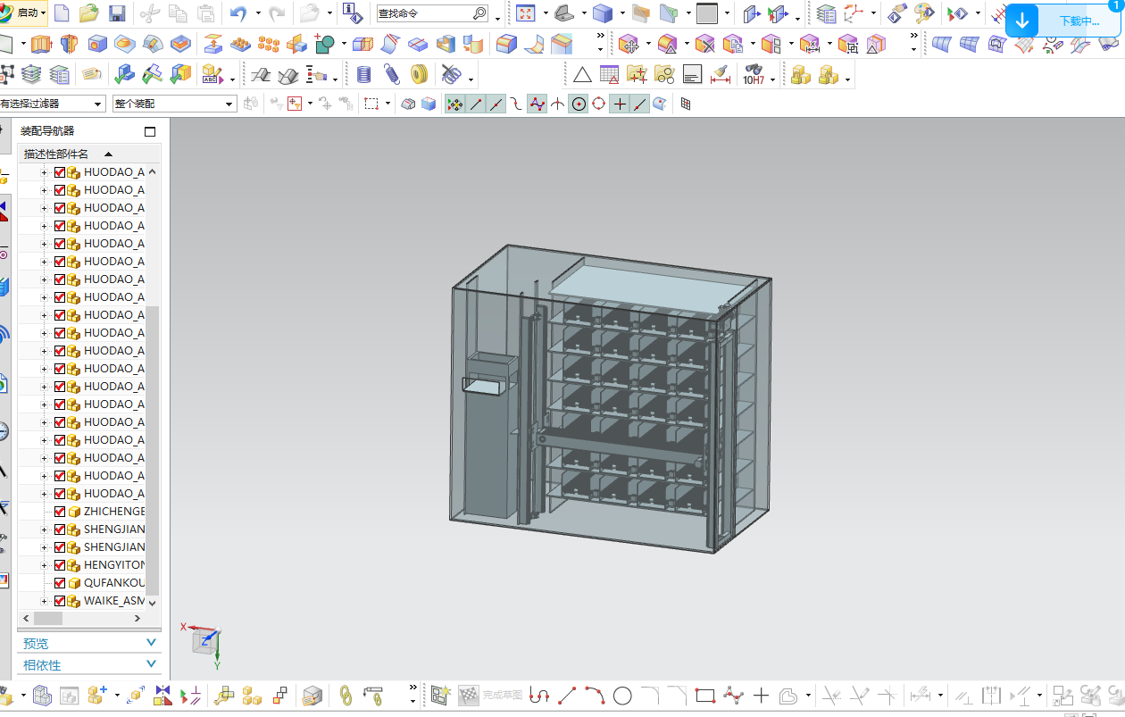1125x717 pixels.
Task: Toggle the Arc Center snap option
Action: 579,104
